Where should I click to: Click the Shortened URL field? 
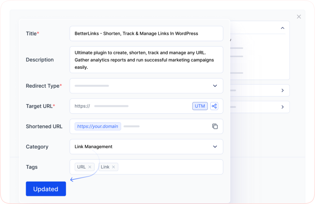154,126
